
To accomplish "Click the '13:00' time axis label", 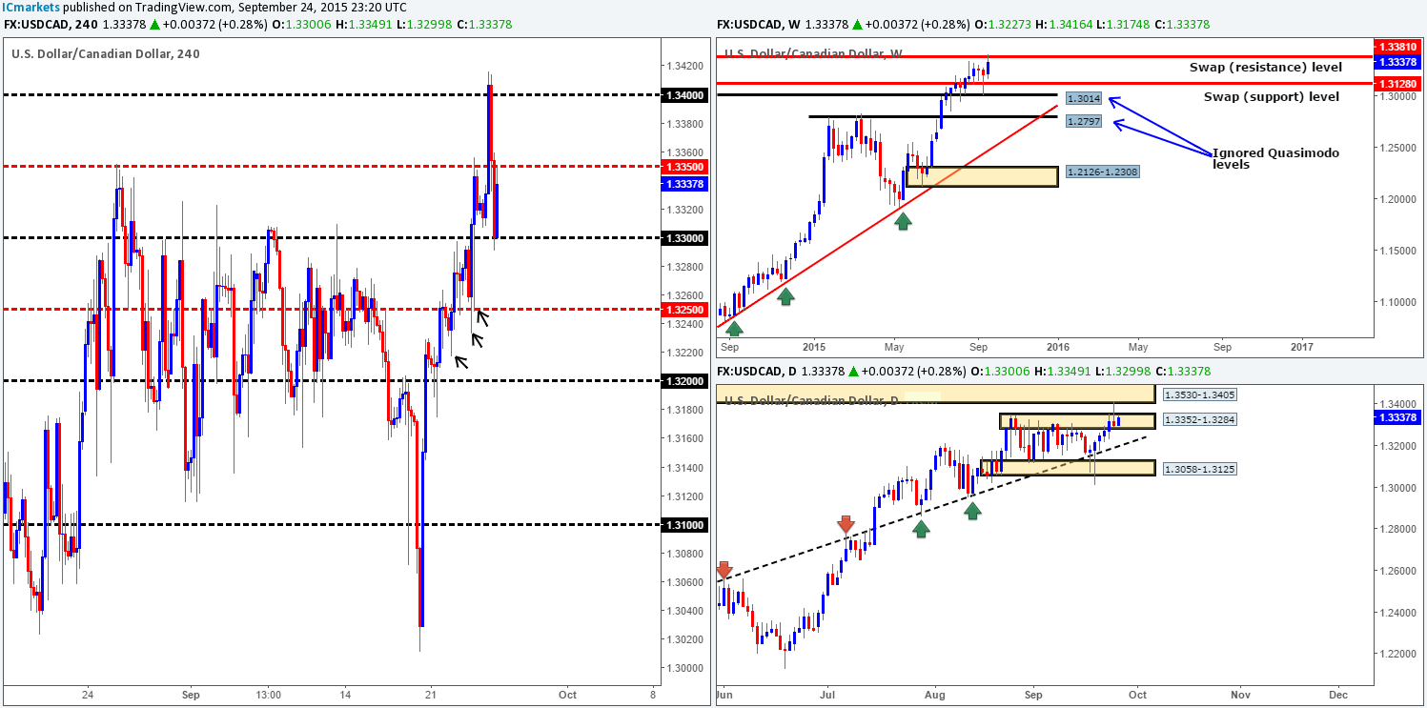I will click(270, 695).
